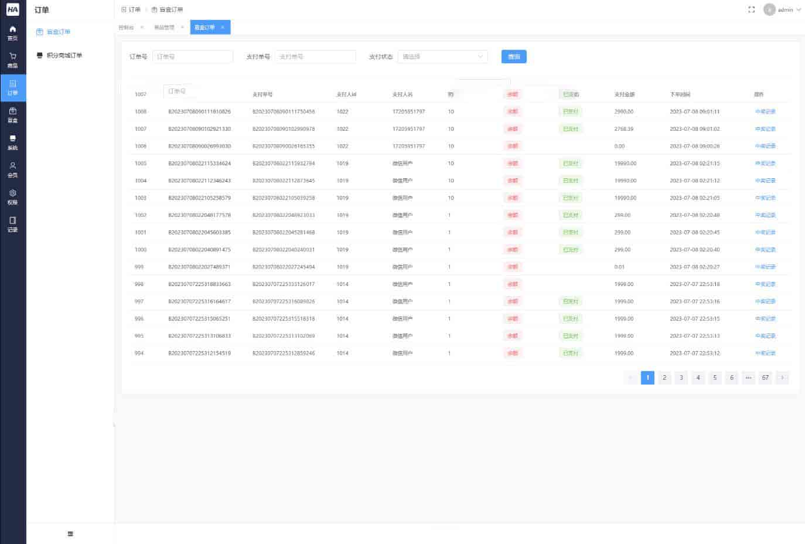The height and width of the screenshot is (544, 805).
Task: Focus the 支付单号 input field
Action: 315,57
